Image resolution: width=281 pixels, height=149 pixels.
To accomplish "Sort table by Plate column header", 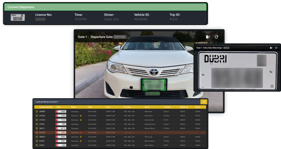I will tap(59, 107).
